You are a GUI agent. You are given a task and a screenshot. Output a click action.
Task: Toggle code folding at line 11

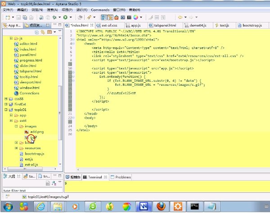coord(73,72)
